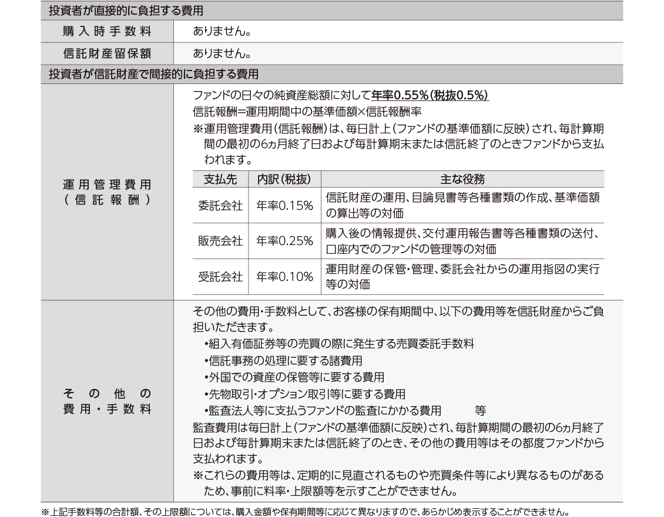664x517 pixels.
Task: Click the 年率0.25% rate cell
Action: (284, 241)
